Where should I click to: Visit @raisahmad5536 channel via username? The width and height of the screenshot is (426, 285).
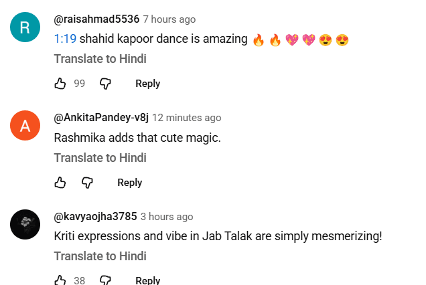click(96, 19)
